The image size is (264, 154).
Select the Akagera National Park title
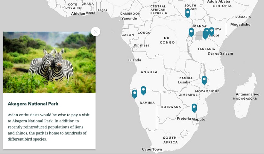tap(33, 104)
